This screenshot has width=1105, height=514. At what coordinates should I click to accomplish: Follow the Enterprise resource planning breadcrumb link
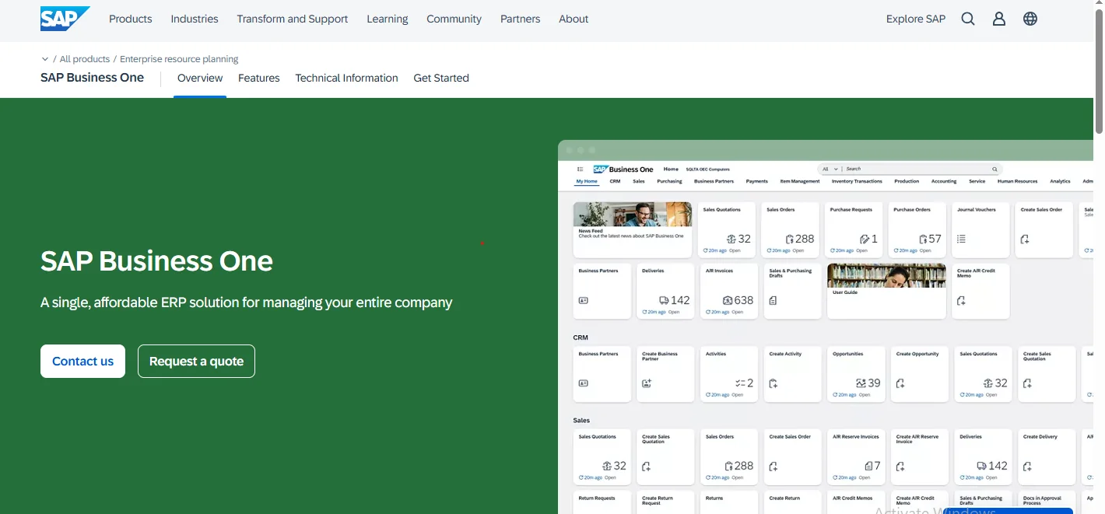[179, 59]
